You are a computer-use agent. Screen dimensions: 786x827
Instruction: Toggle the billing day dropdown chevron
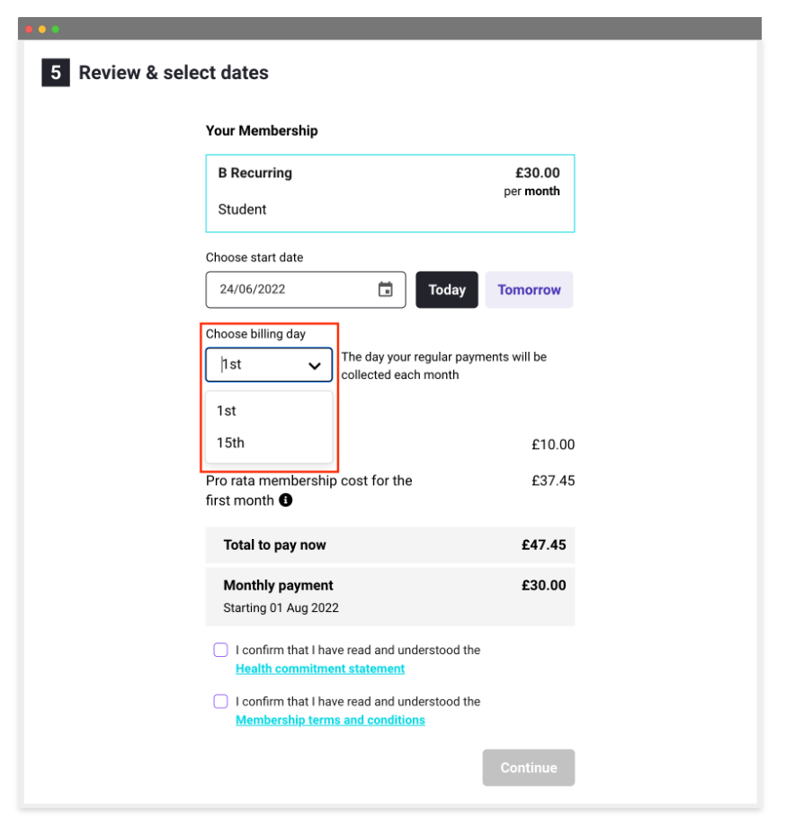(x=315, y=365)
